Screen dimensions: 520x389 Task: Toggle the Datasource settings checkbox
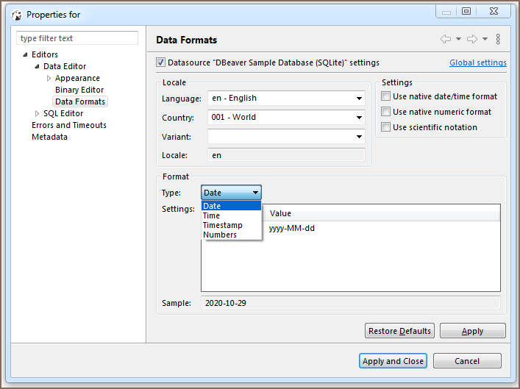161,63
